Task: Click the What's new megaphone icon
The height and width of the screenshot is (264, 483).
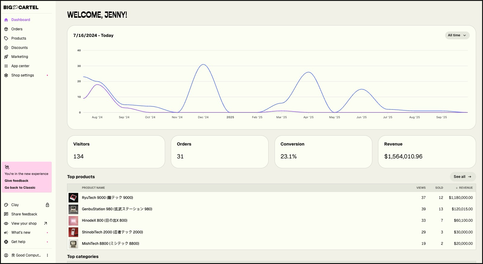Action: pos(6,232)
